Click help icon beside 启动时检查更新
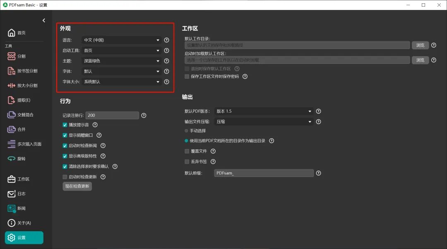The width and height of the screenshot is (447, 249). 103,177
